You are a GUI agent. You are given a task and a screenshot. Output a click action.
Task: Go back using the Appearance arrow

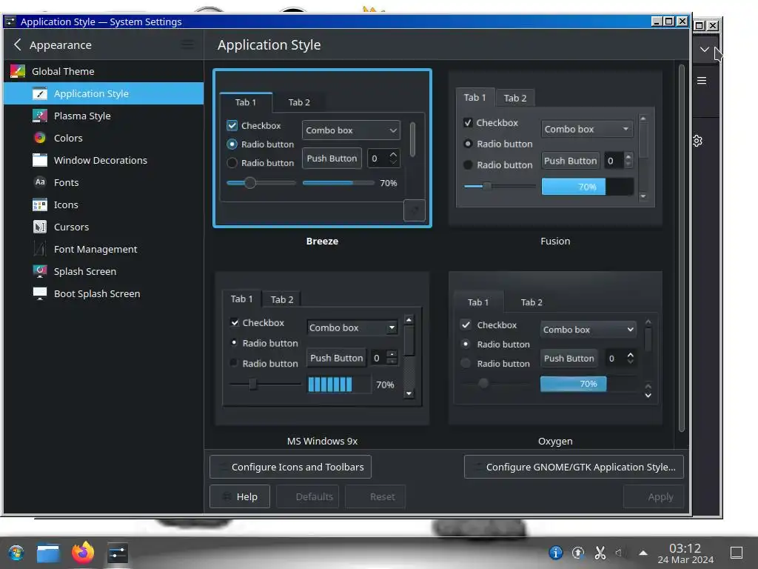(18, 45)
